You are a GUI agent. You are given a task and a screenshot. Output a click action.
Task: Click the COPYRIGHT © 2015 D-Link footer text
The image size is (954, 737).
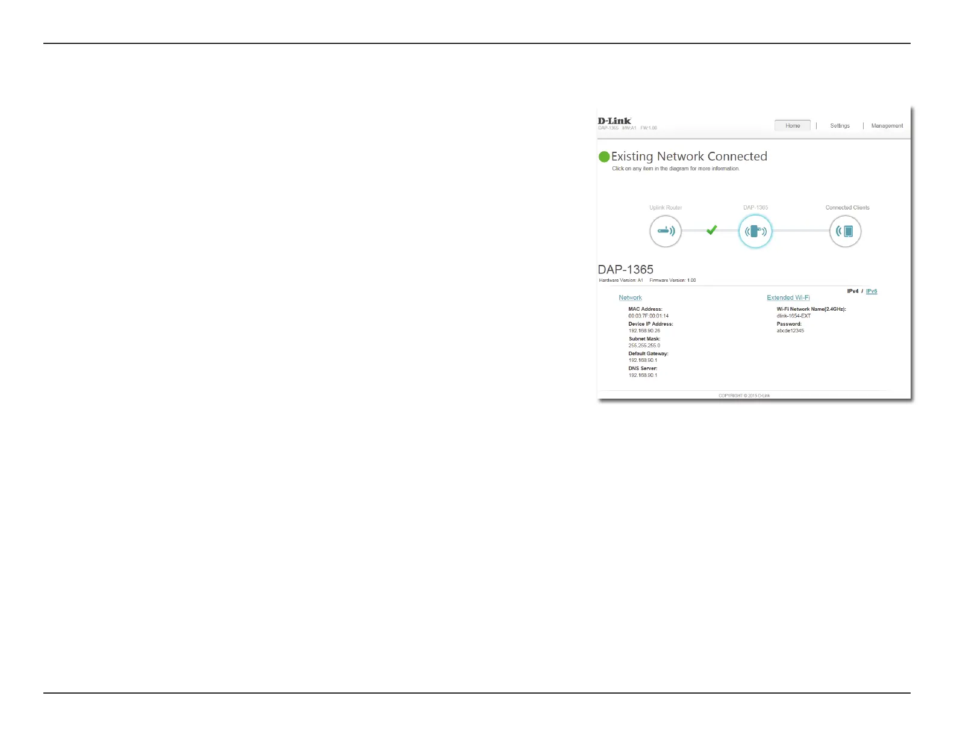pyautogui.click(x=744, y=396)
